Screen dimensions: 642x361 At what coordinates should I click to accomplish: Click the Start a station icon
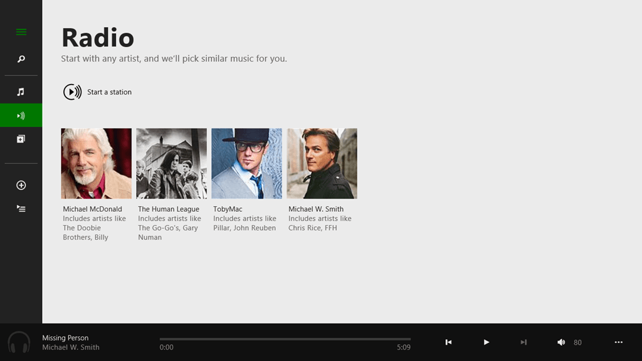tap(72, 92)
